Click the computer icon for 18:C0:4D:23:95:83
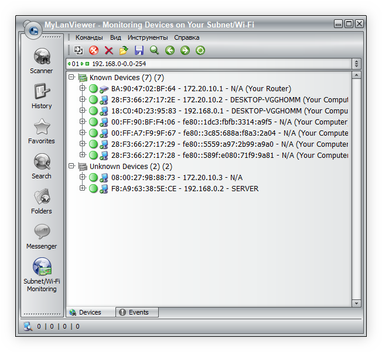 pos(104,111)
